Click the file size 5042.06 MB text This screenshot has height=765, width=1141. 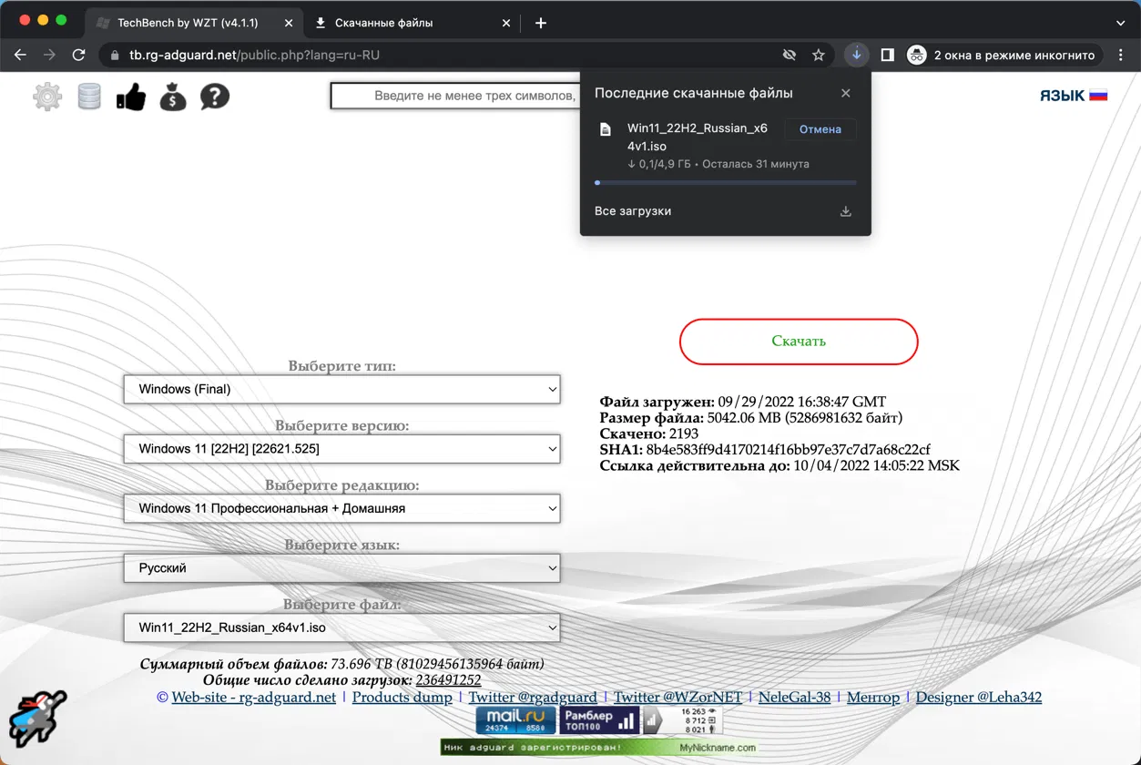tap(805, 418)
